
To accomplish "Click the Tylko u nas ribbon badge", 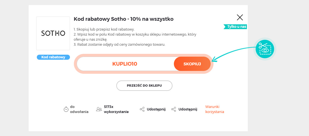I will 235,27.
